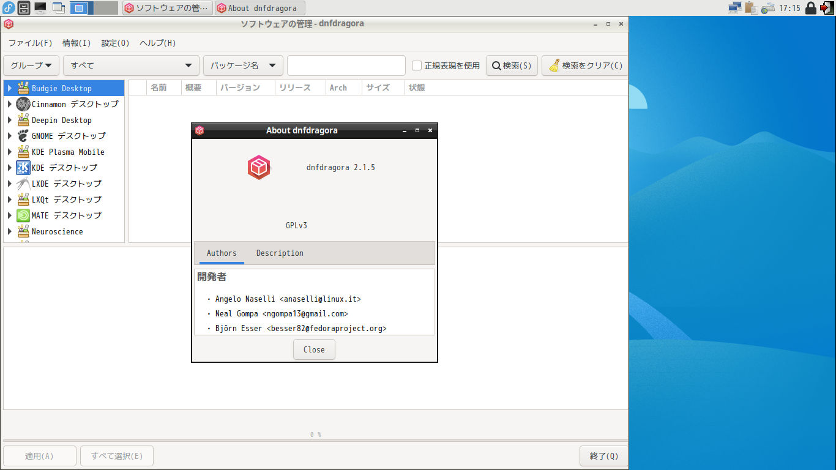Switch to the Description tab
The image size is (836, 470).
click(280, 253)
